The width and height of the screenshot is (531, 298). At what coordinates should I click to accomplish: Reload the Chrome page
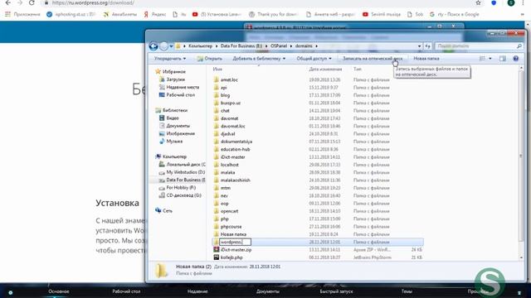32,3
